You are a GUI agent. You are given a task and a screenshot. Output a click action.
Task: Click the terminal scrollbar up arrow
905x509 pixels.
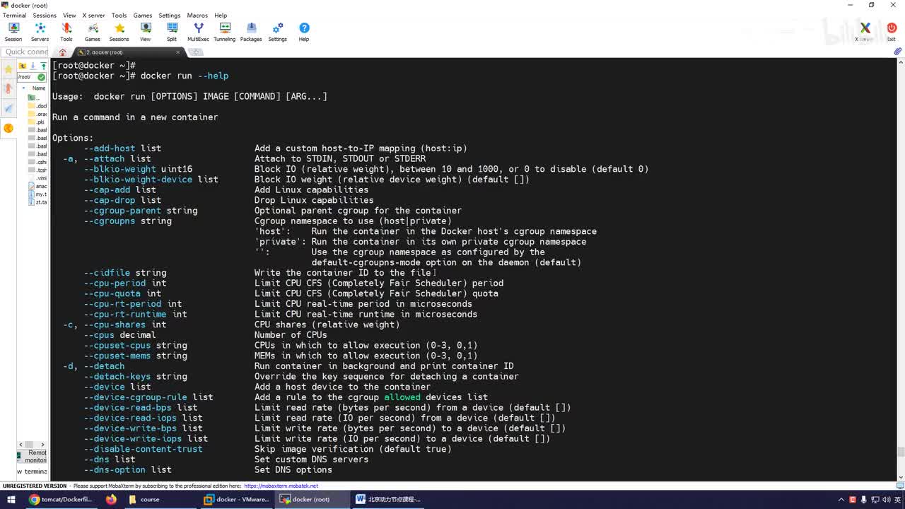tap(900, 62)
